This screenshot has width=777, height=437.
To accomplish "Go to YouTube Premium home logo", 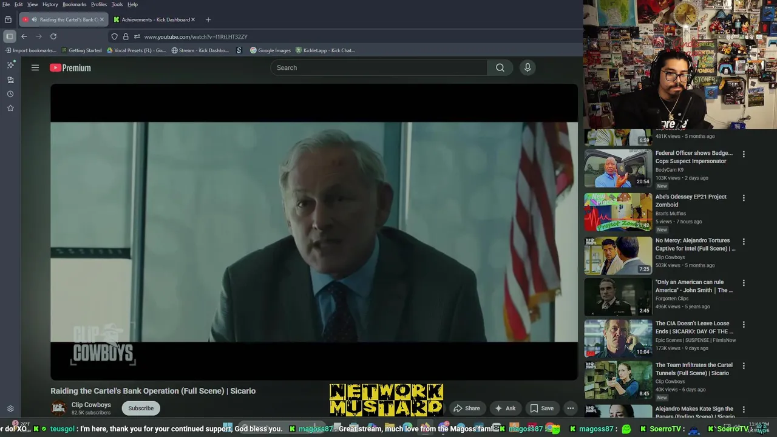I will tap(70, 68).
